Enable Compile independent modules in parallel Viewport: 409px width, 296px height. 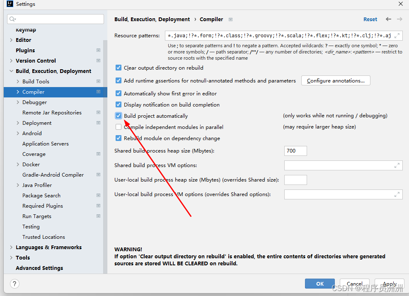119,127
